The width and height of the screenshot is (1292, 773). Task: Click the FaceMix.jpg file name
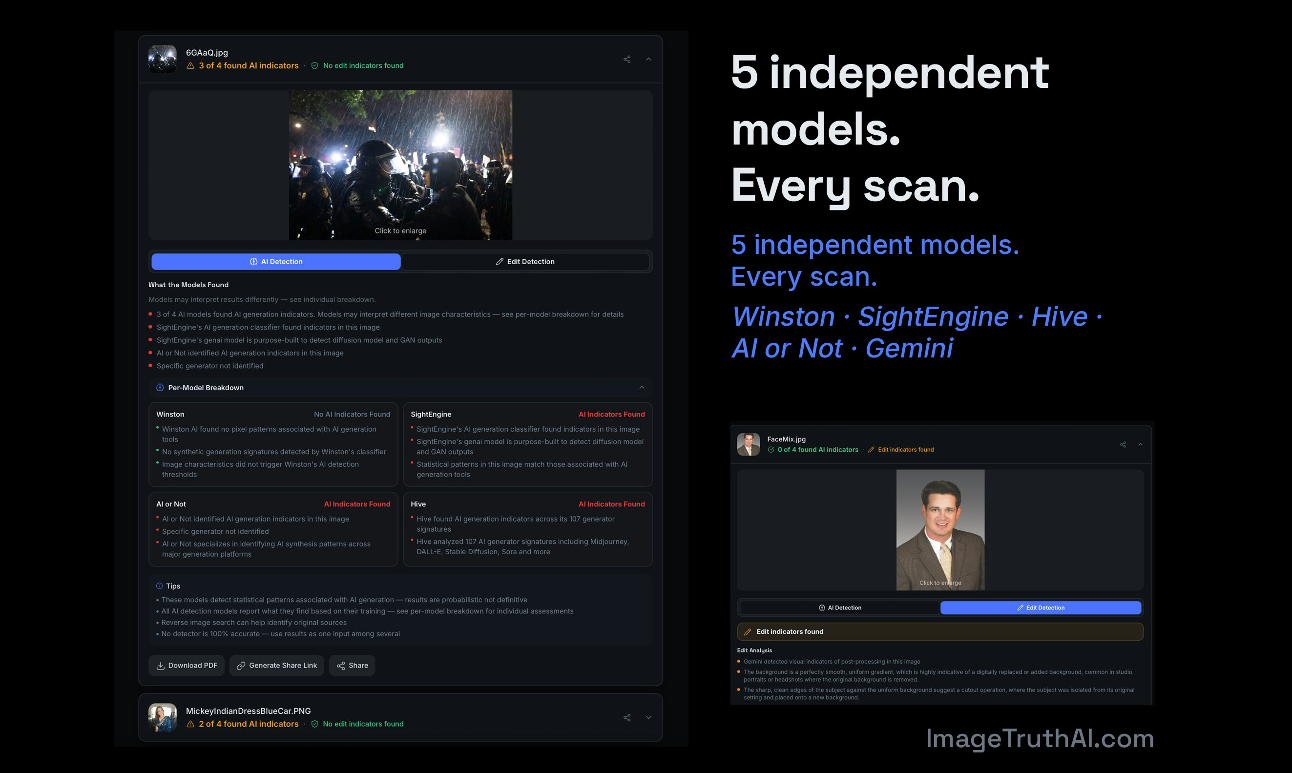[x=786, y=439]
